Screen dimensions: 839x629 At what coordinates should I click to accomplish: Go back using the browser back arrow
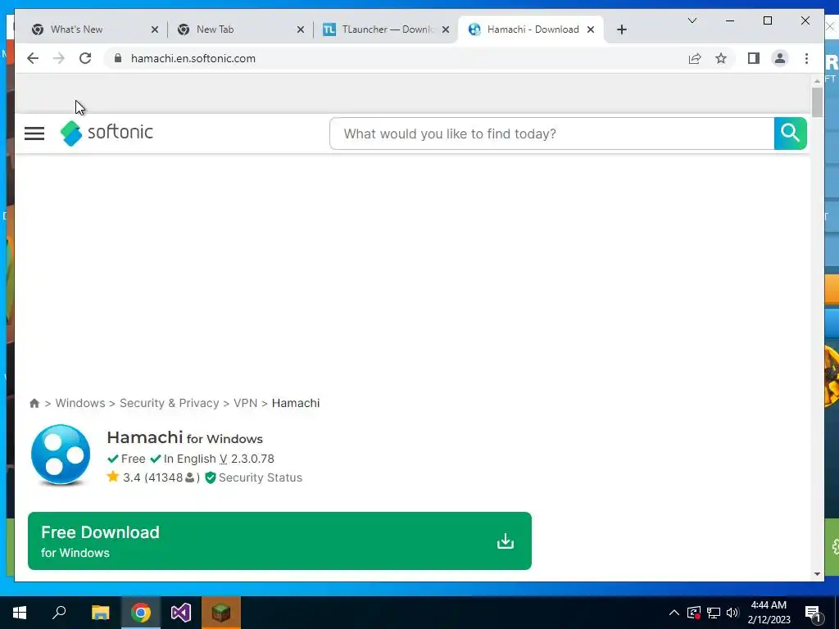[x=33, y=58]
